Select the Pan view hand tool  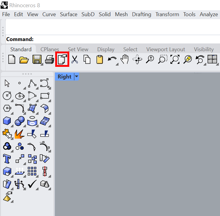(124, 59)
